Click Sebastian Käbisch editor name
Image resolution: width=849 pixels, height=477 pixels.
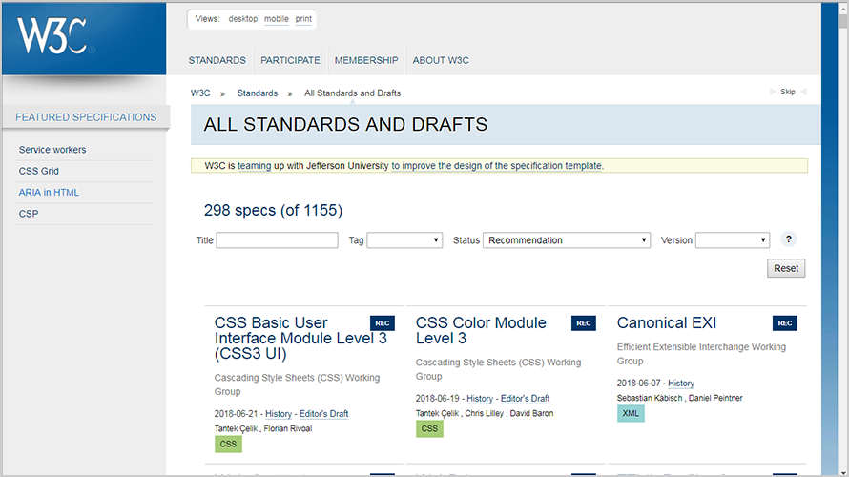coord(650,398)
